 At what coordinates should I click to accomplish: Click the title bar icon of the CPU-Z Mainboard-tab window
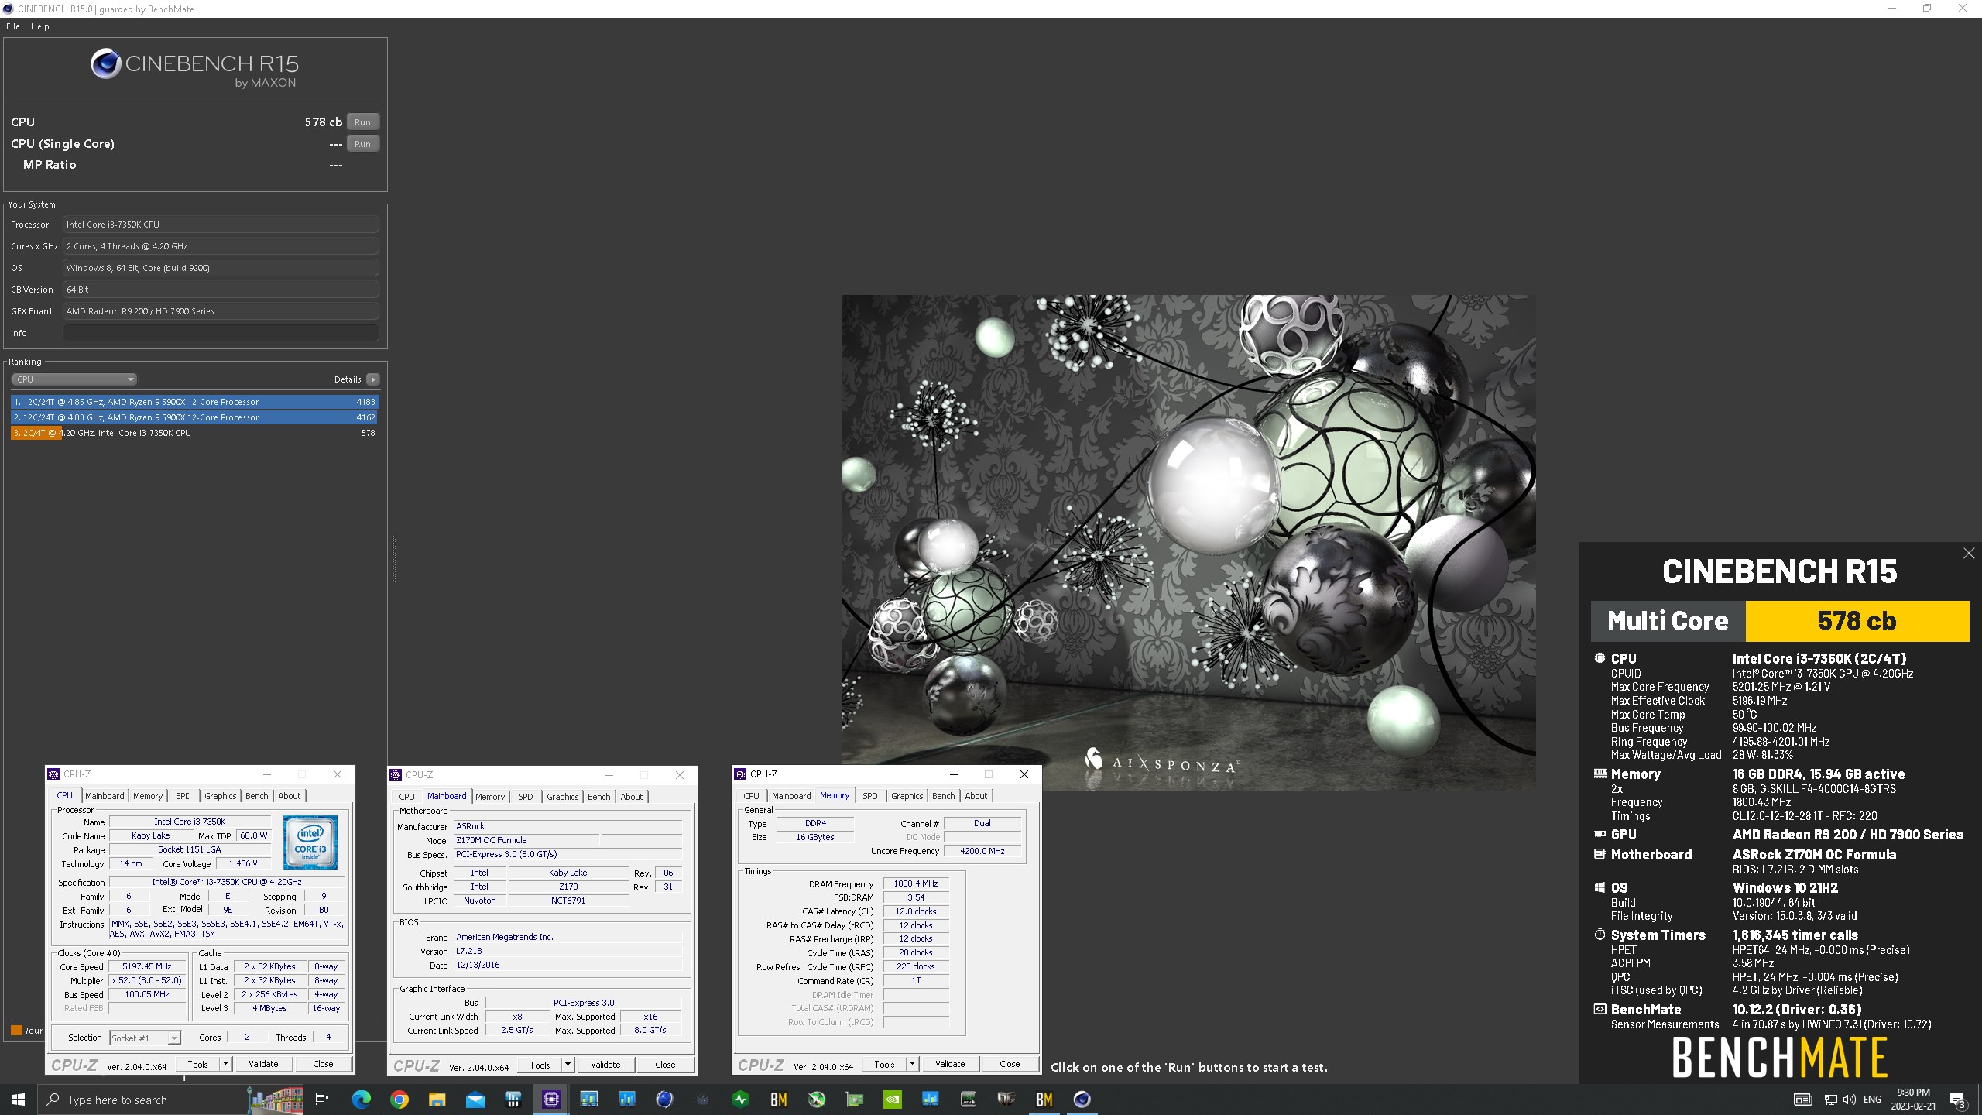[396, 775]
